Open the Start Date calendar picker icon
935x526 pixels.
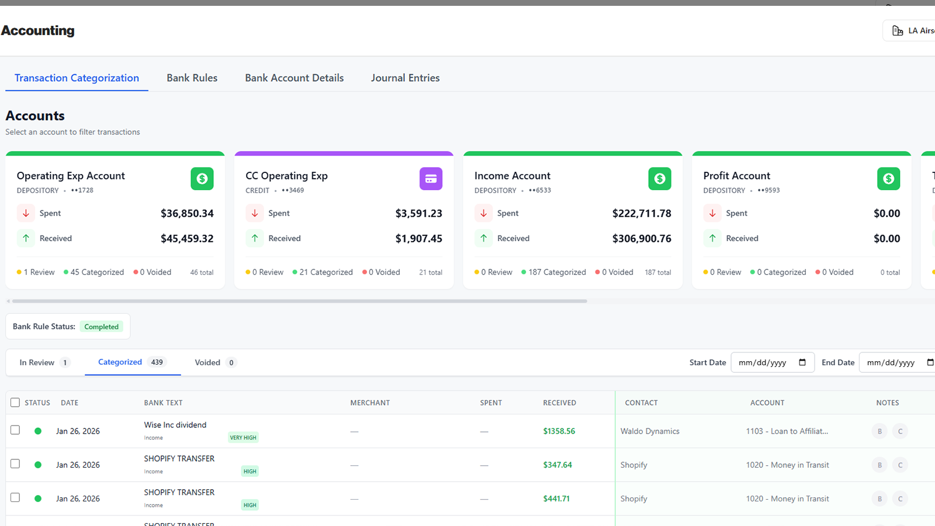(802, 362)
